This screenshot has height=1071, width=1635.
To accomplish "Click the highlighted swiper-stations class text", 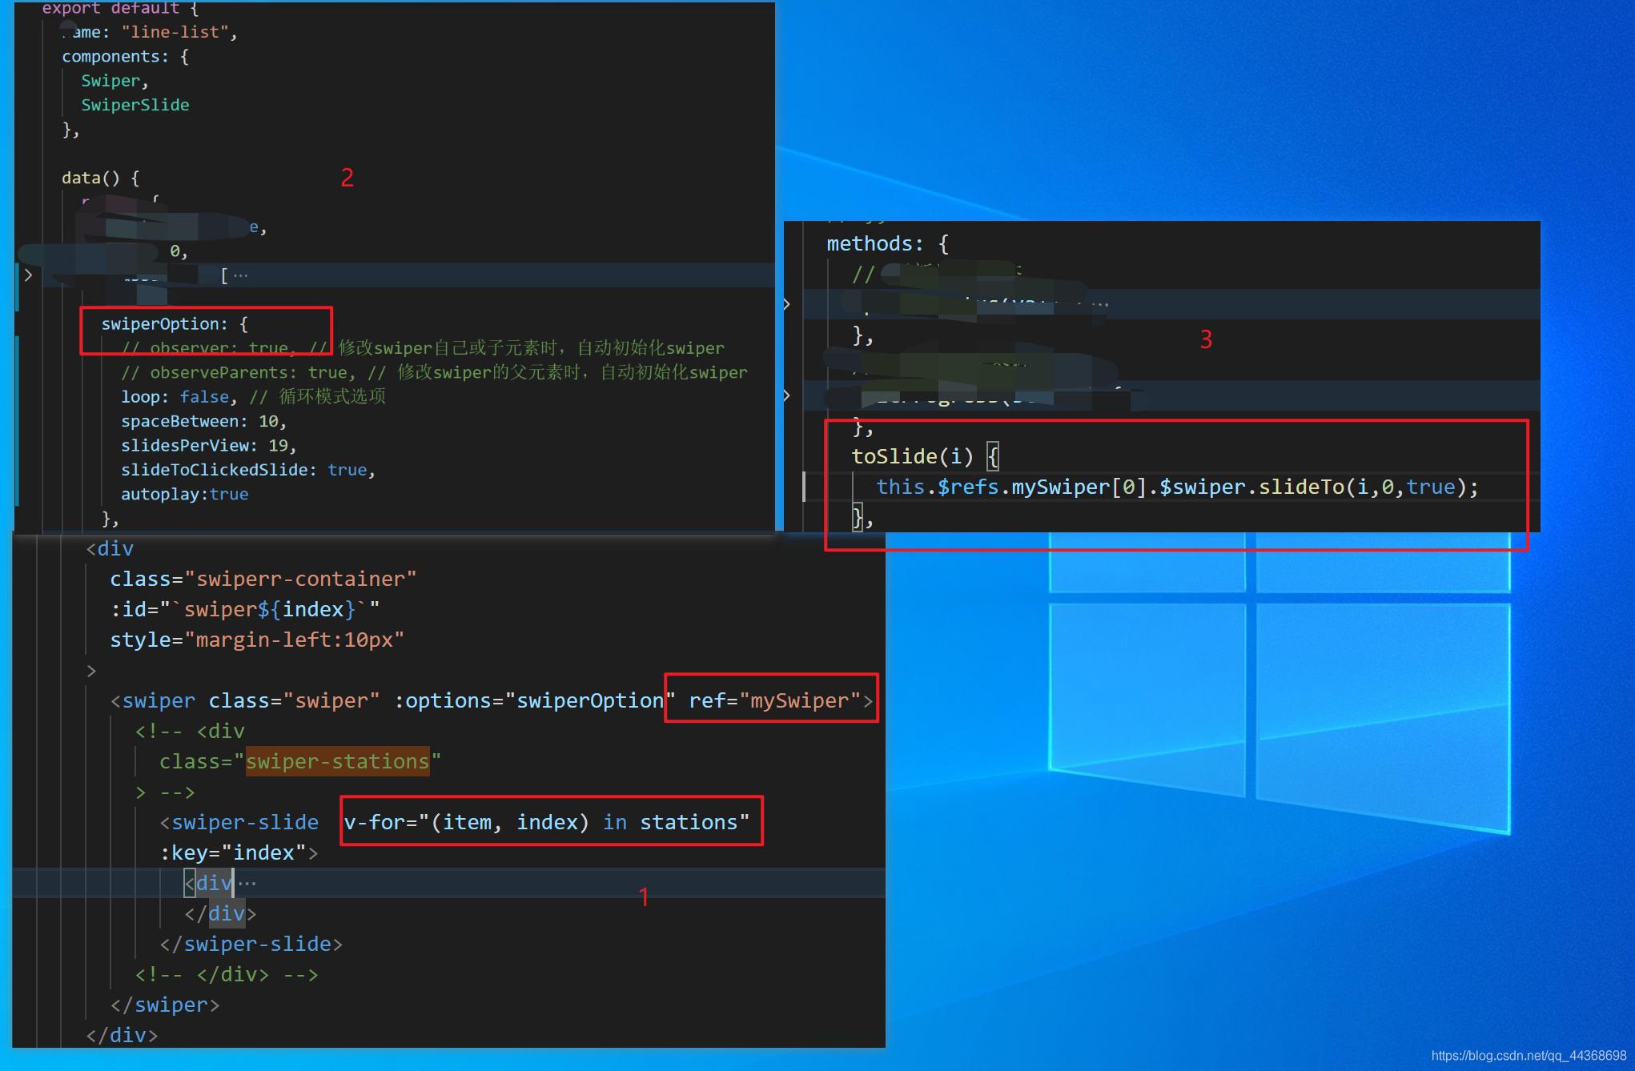I will point(337,761).
